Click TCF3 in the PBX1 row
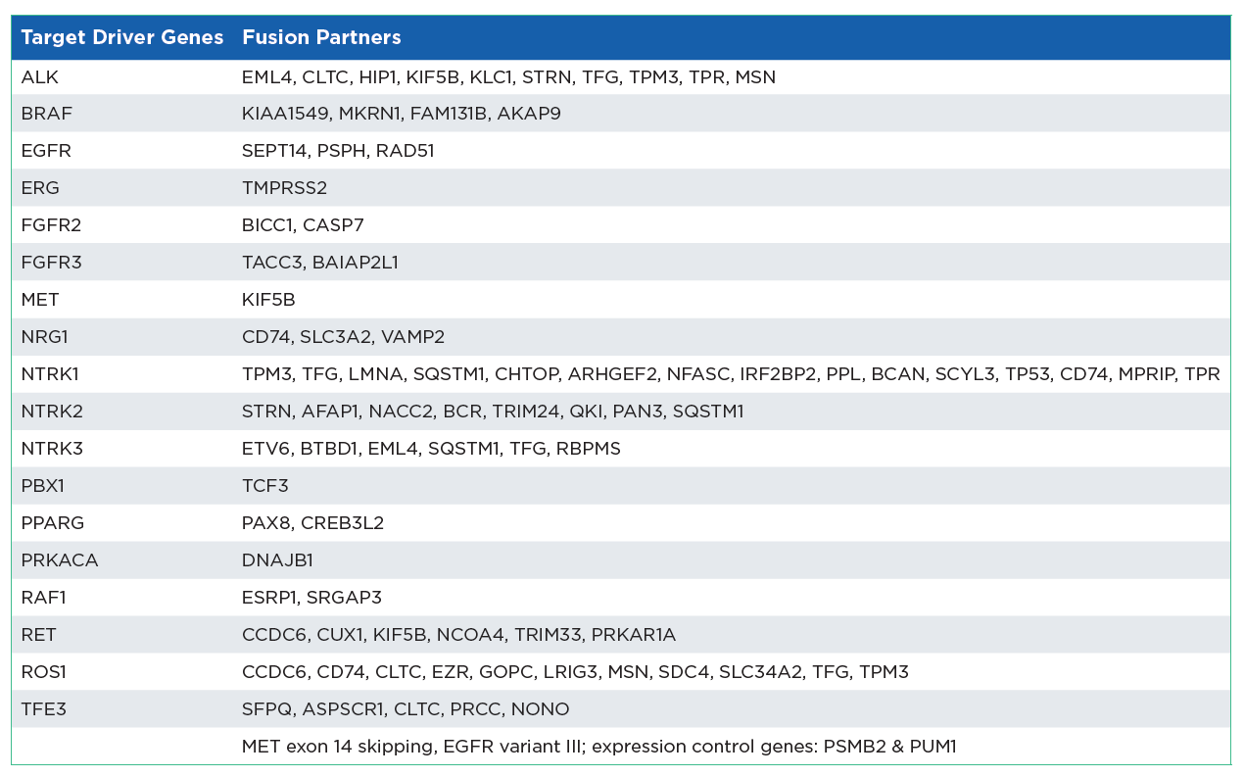The width and height of the screenshot is (1244, 777). 265,486
